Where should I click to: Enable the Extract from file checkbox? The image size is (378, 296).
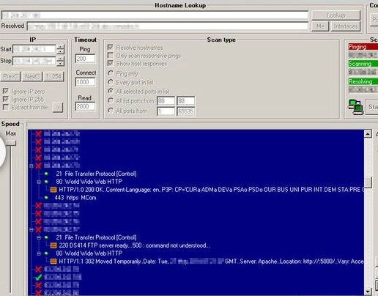coord(5,107)
